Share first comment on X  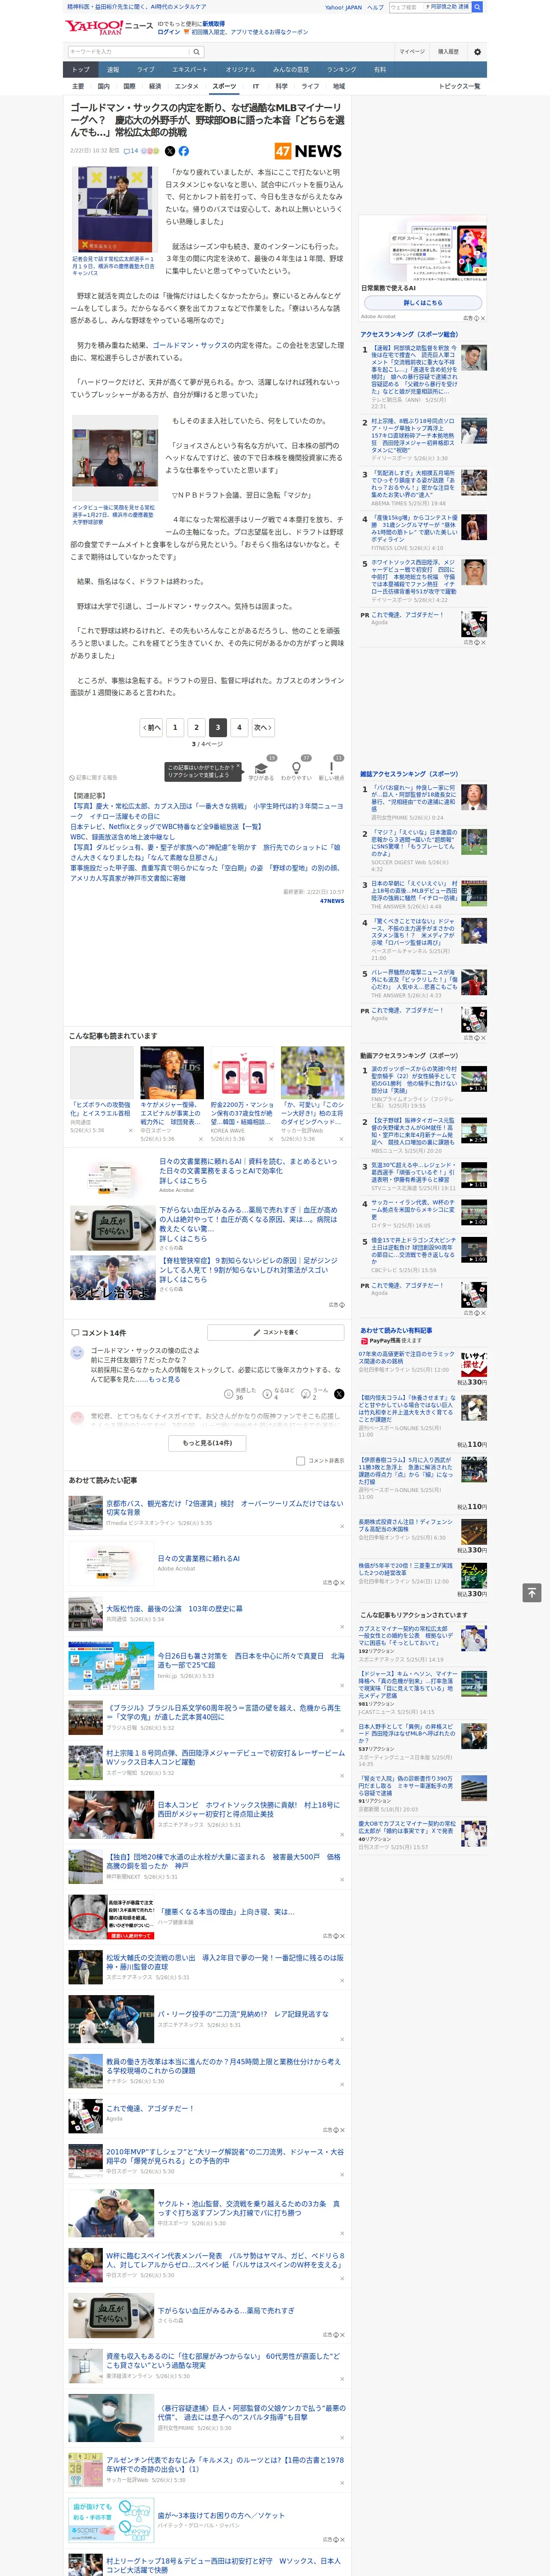point(338,1393)
